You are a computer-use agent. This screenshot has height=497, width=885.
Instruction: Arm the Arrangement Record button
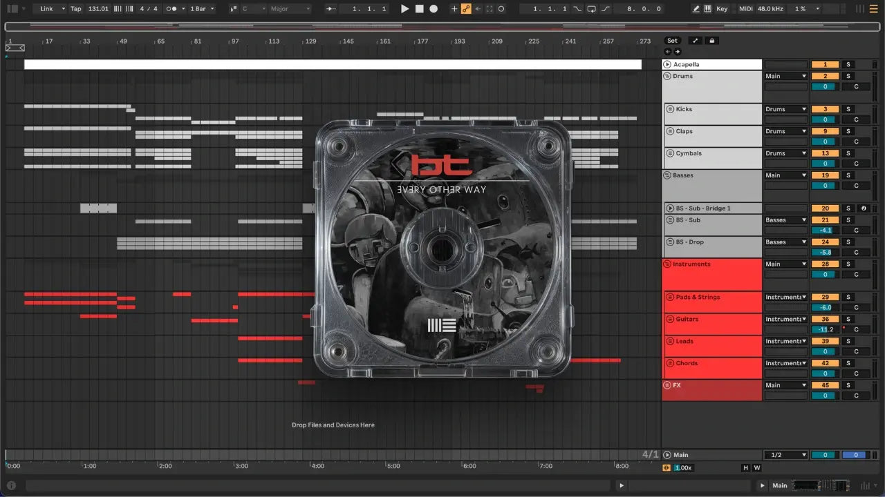click(434, 9)
